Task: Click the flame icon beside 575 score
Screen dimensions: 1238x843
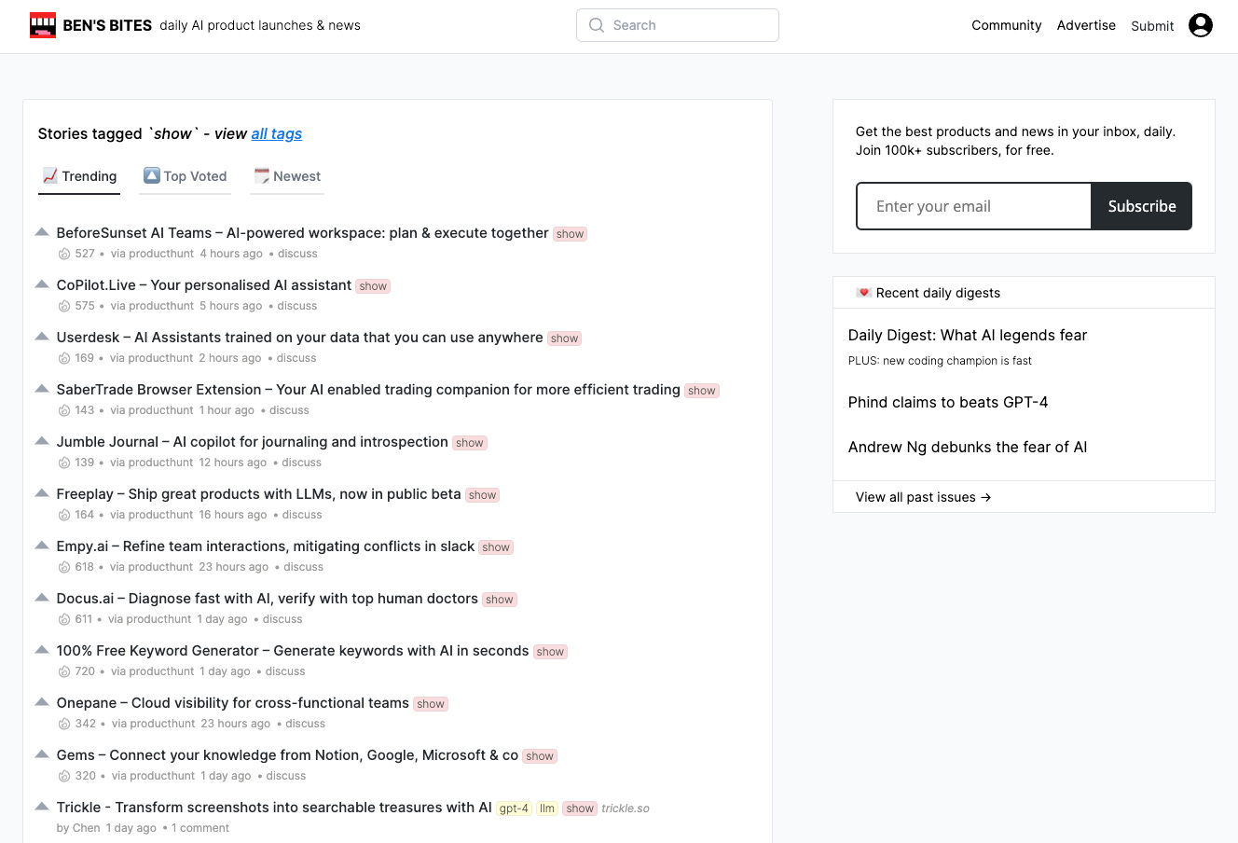Action: coord(64,306)
